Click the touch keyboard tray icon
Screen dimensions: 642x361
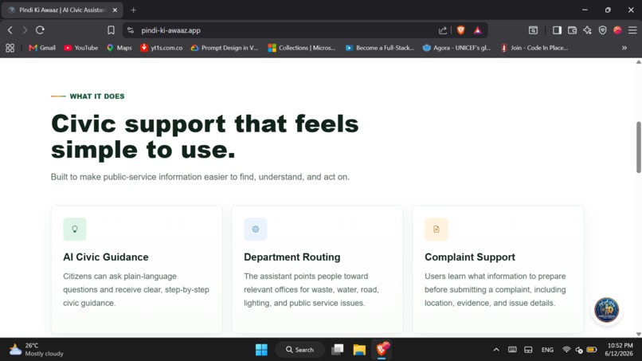tap(512, 350)
